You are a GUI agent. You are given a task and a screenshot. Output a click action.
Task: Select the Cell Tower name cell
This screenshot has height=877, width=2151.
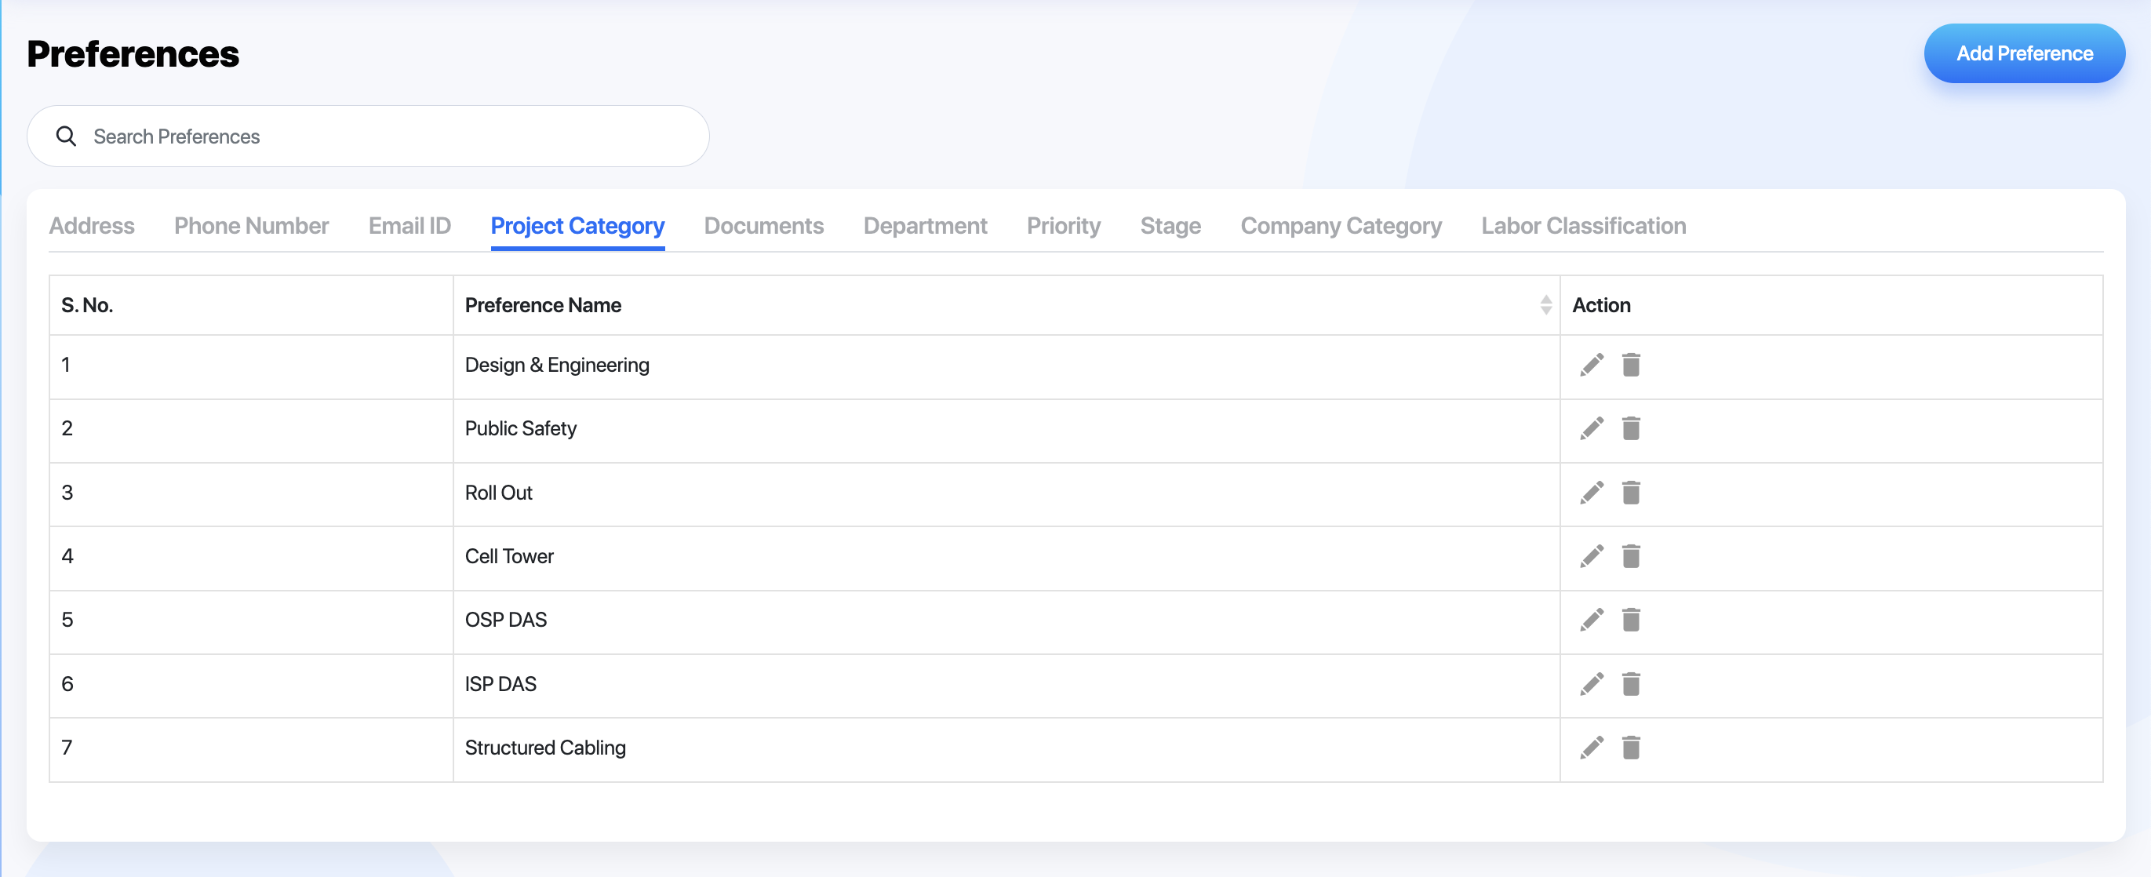pos(1006,558)
